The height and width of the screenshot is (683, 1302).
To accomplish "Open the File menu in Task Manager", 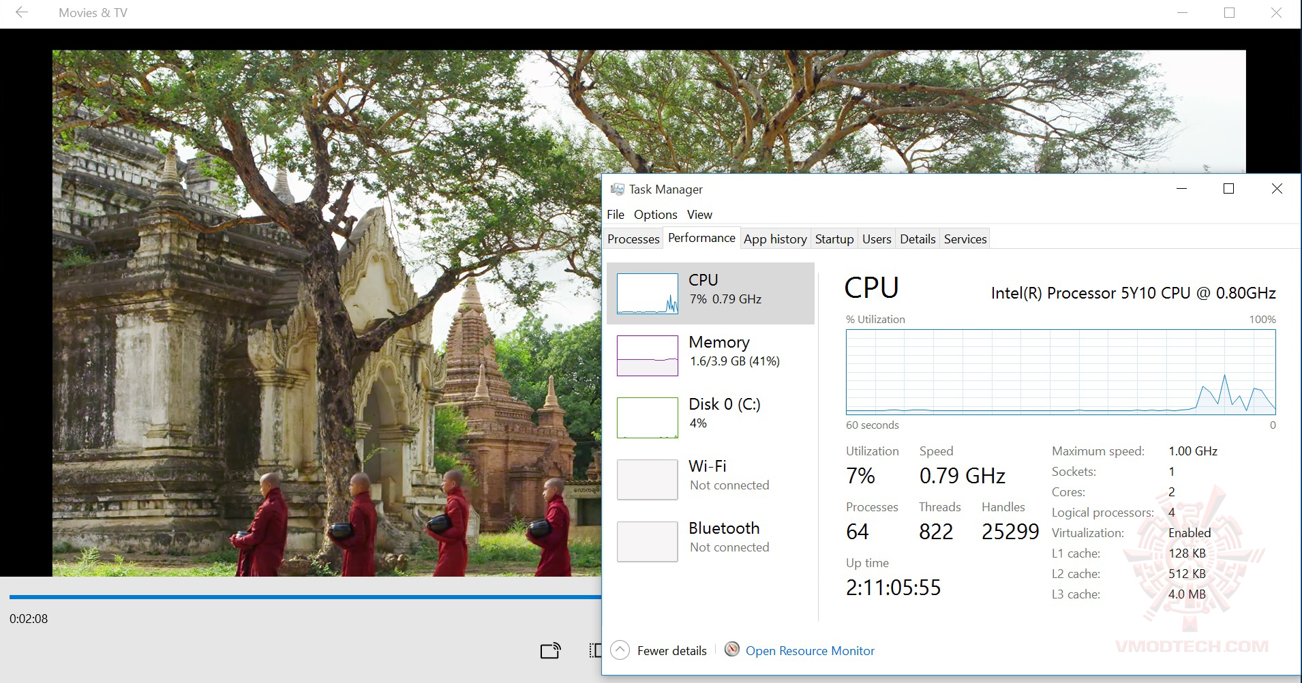I will tap(616, 215).
